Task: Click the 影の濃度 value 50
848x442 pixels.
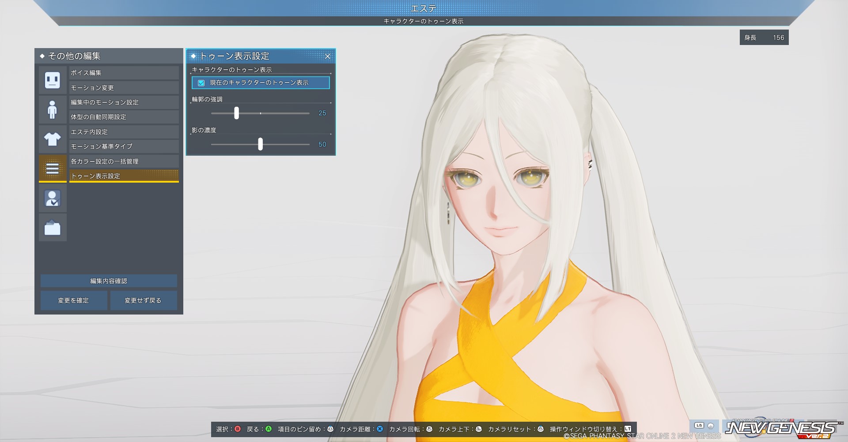Action: [x=322, y=145]
